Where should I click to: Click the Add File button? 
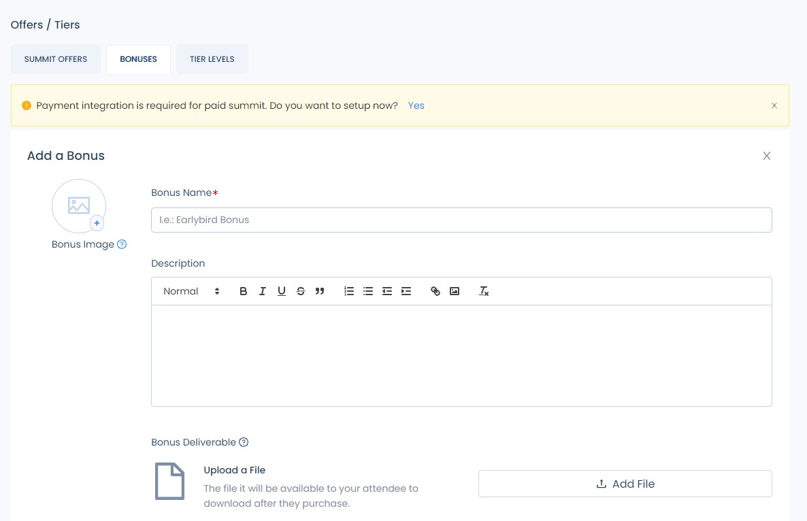[x=625, y=484]
